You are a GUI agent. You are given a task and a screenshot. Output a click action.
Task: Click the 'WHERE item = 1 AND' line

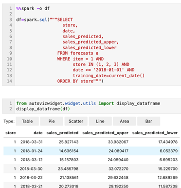tap(80, 59)
